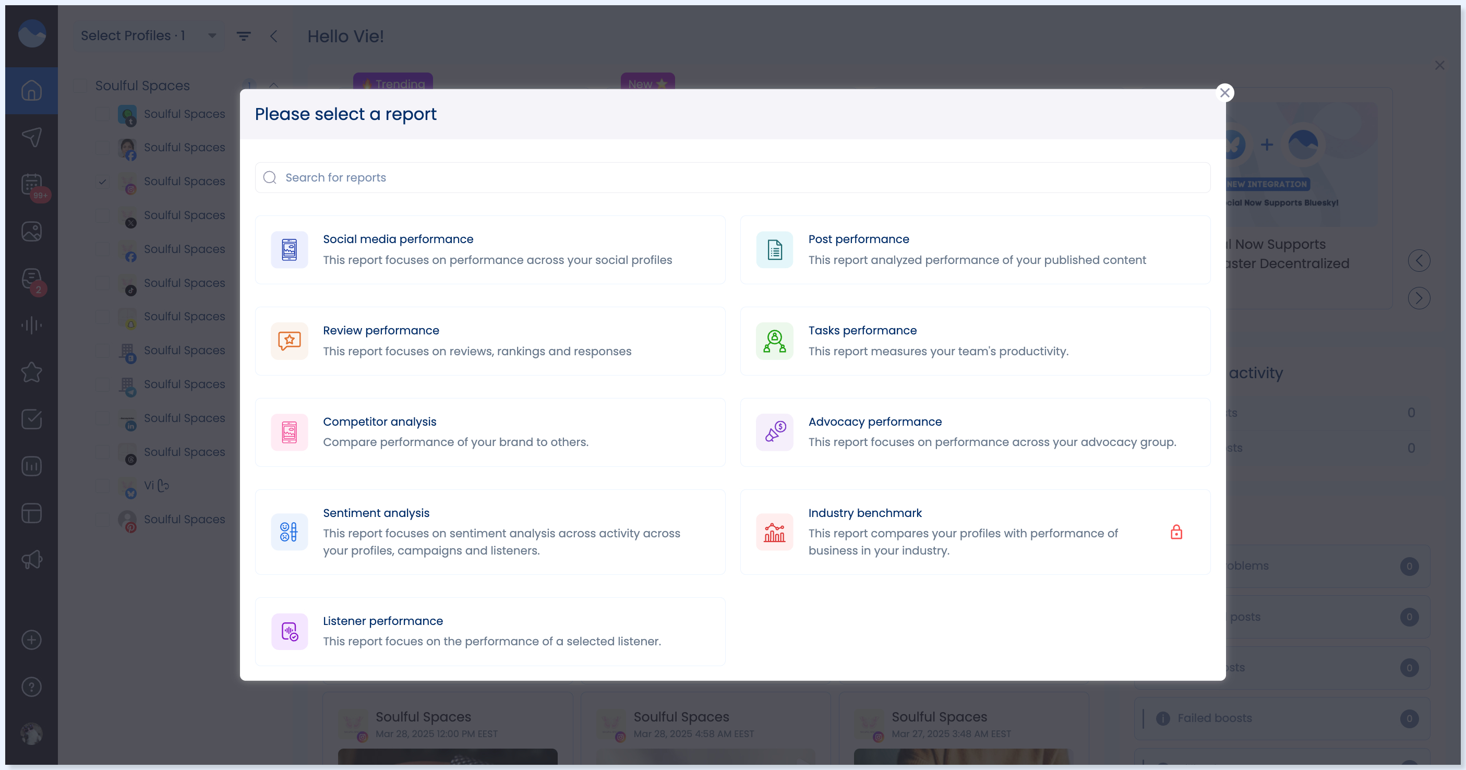
Task: Open the user avatar at sidebar bottom
Action: [31, 733]
